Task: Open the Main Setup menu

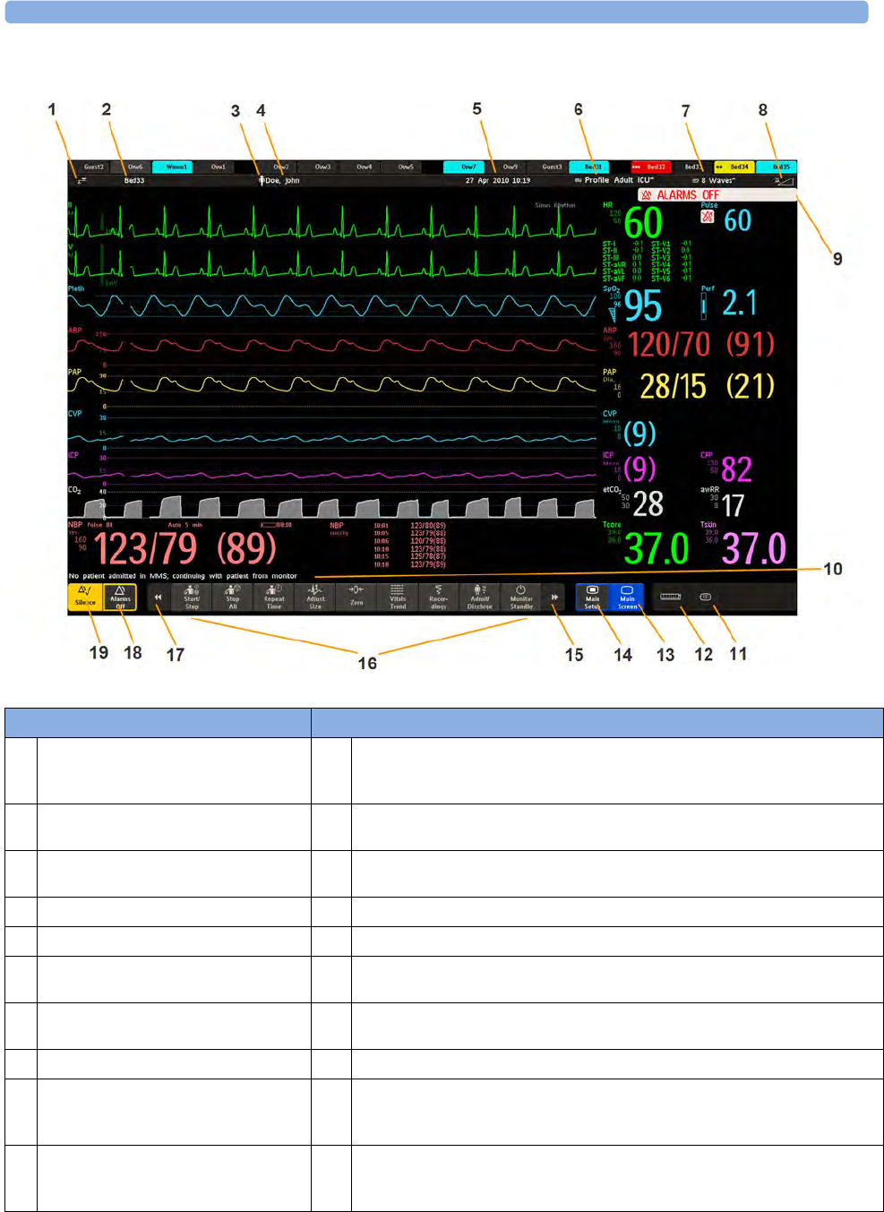Action: [592, 597]
